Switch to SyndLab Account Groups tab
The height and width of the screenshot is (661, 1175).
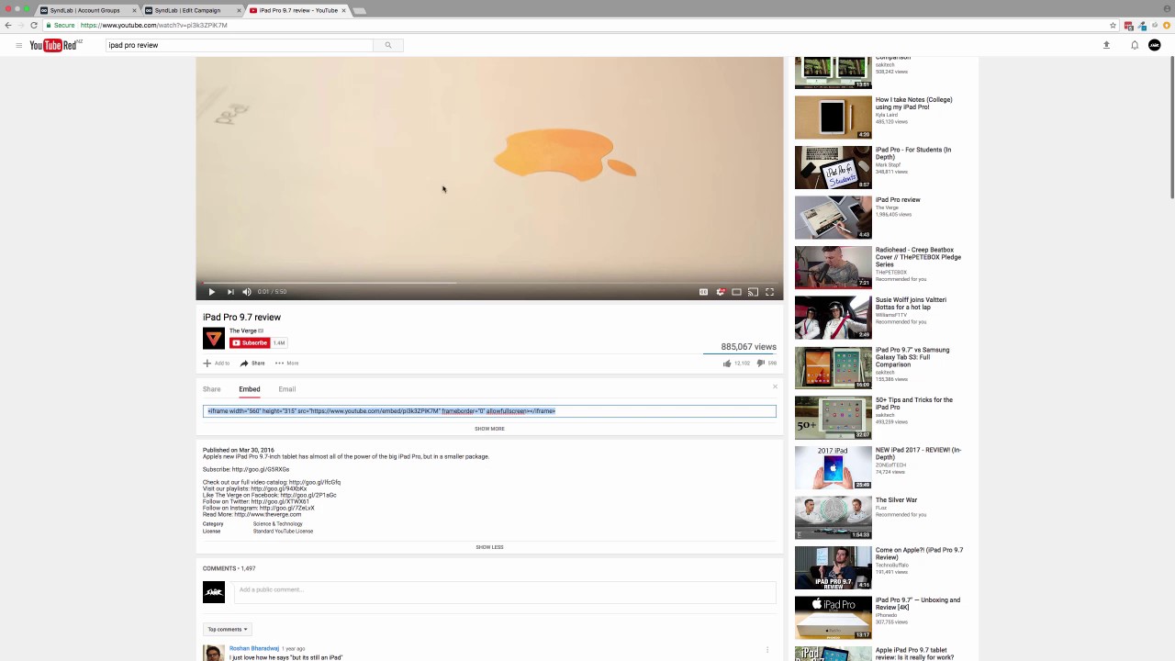coord(87,10)
